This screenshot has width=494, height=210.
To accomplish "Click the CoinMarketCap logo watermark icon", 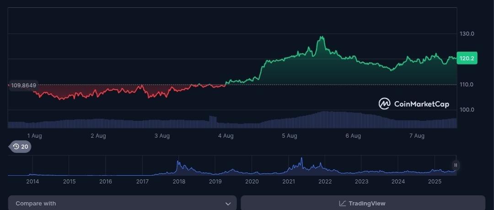I will [x=384, y=104].
